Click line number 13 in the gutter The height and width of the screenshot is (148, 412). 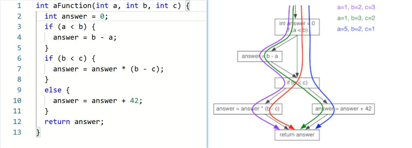tap(17, 132)
